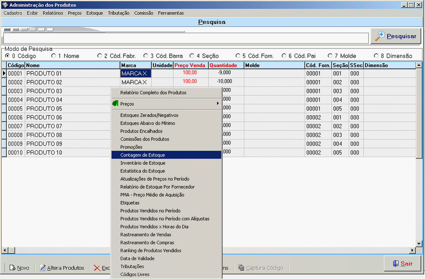Image resolution: width=425 pixels, height=279 pixels.
Task: Select the '1 Nome' search mode
Action: [x=53, y=55]
